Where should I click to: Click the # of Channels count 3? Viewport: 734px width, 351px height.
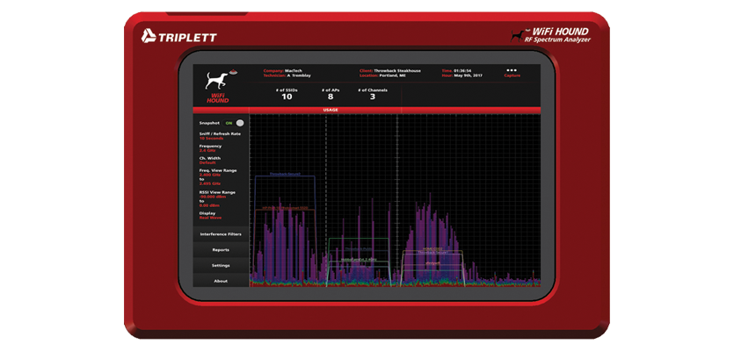click(373, 95)
